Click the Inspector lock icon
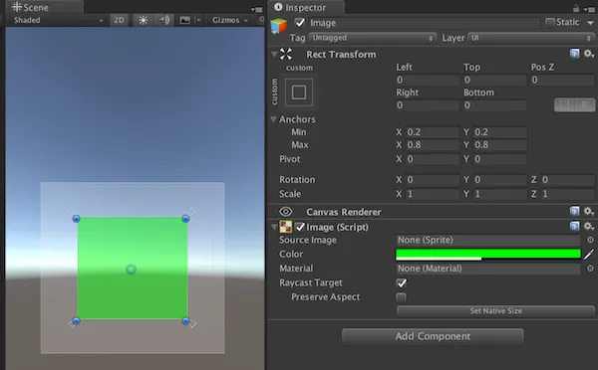598x370 pixels. (x=576, y=8)
